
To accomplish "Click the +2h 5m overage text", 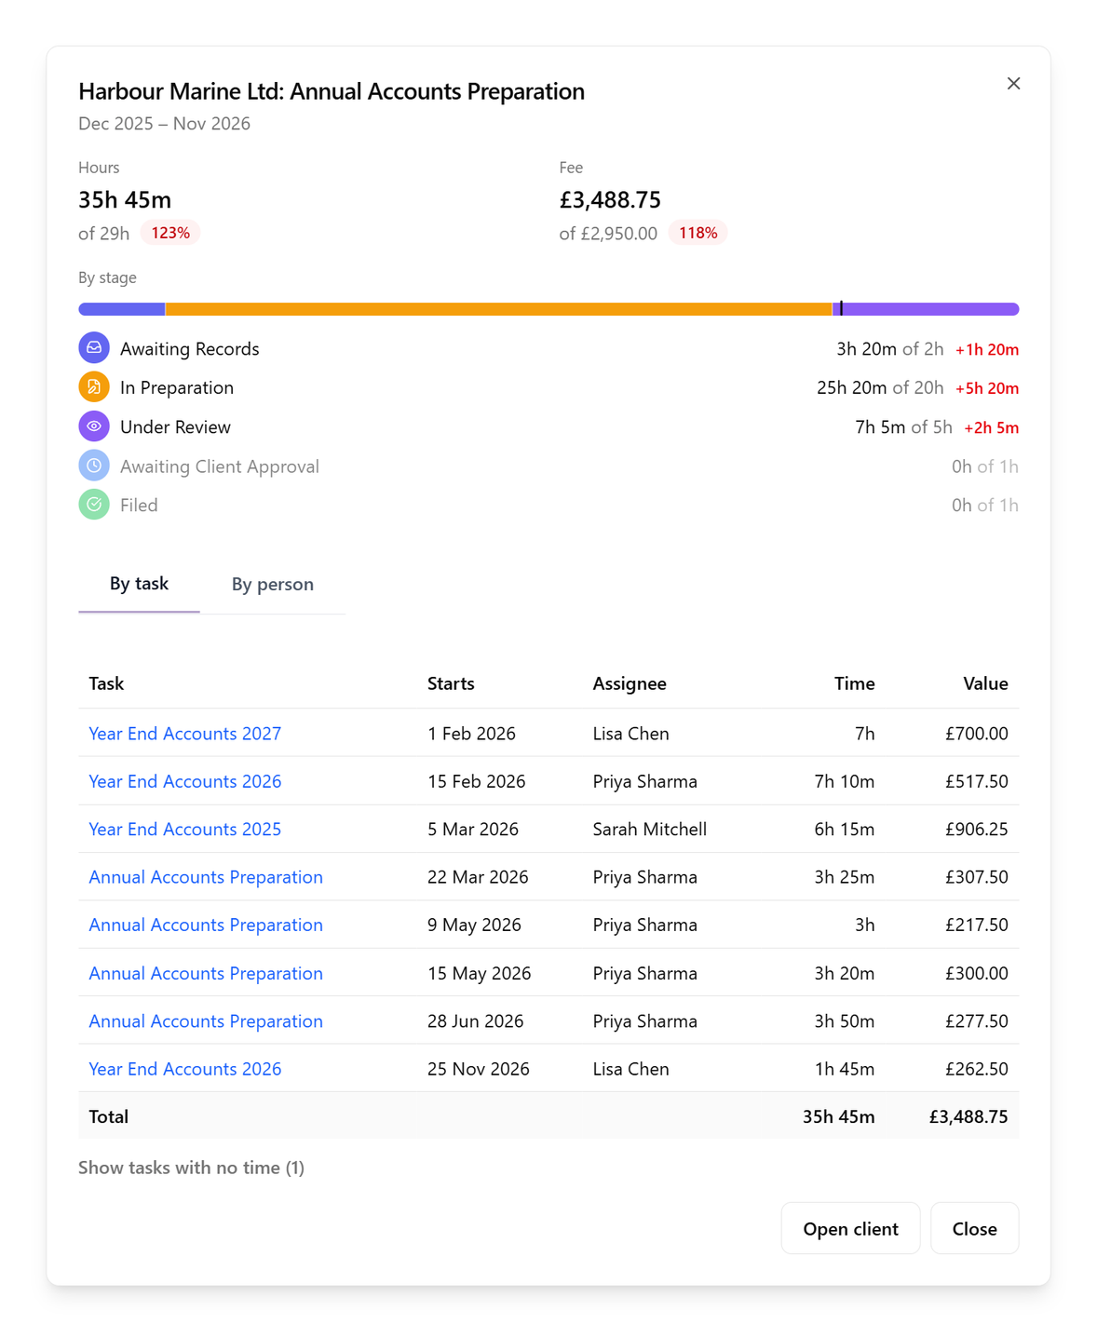I will pyautogui.click(x=991, y=428).
